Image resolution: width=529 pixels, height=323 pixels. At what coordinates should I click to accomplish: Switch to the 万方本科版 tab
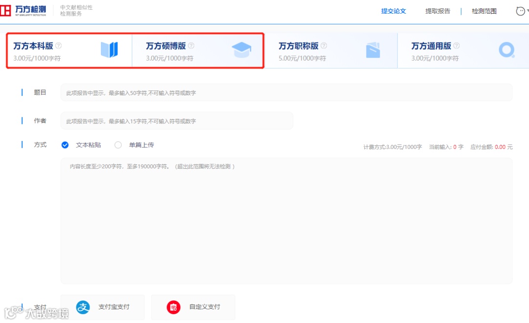[69, 50]
